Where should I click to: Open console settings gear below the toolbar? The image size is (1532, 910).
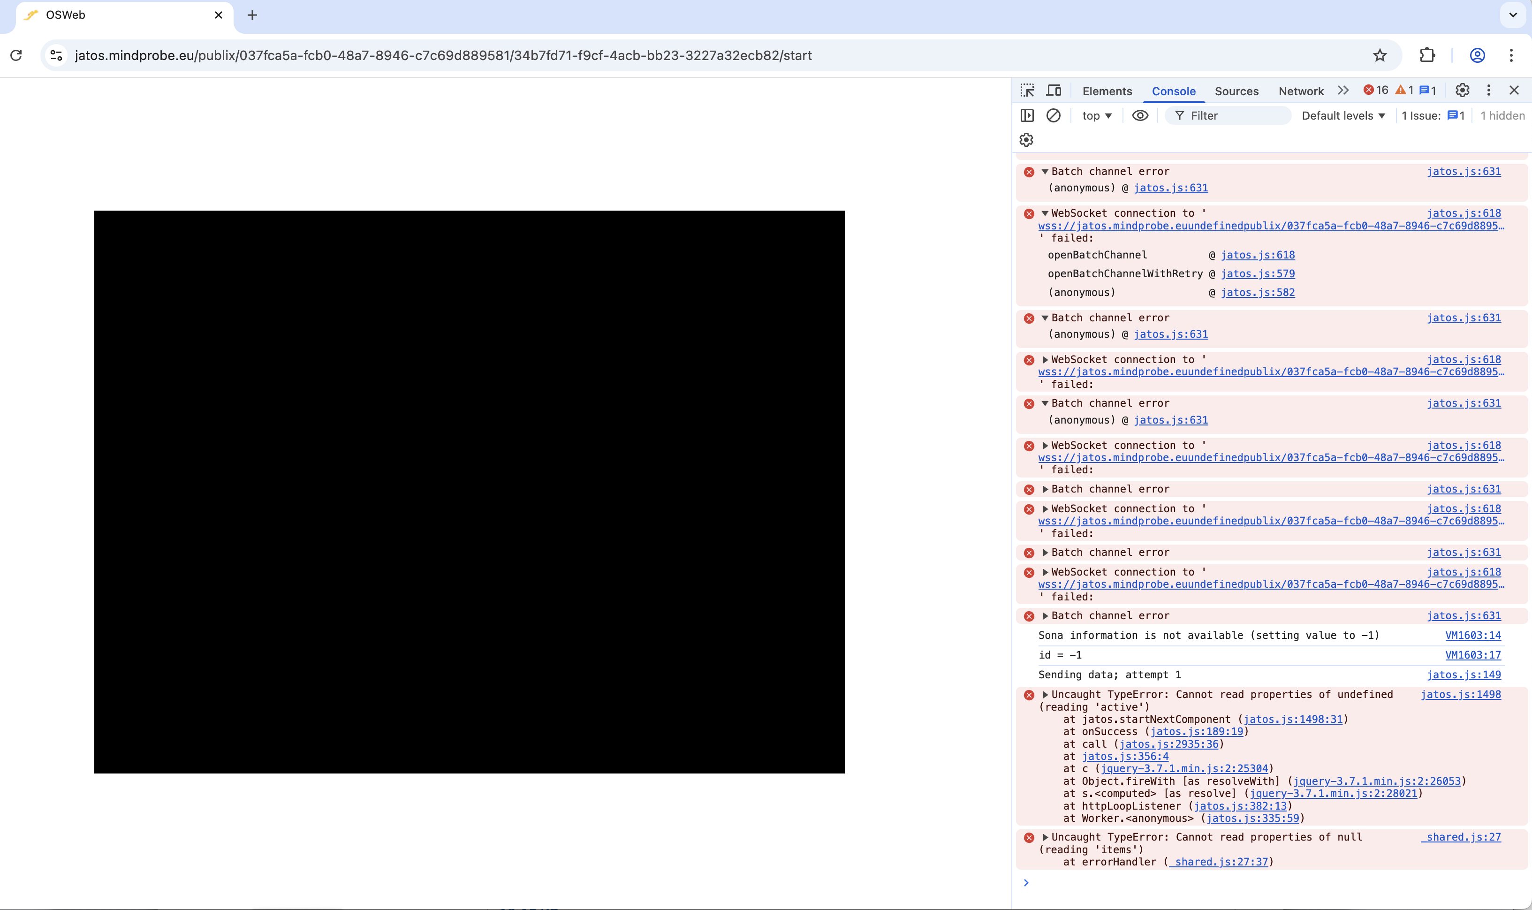coord(1026,140)
